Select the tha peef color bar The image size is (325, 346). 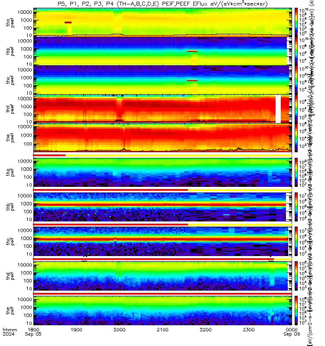coord(296,22)
